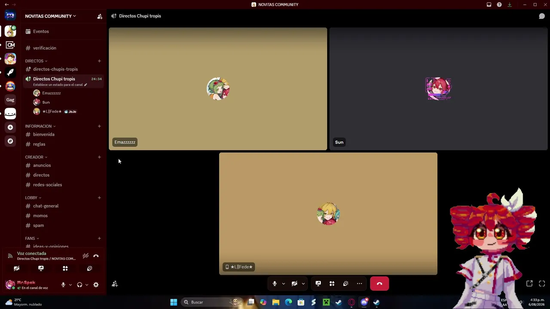The height and width of the screenshot is (309, 550).
Task: Create a channel in INFORMACION category
Action: (99, 126)
